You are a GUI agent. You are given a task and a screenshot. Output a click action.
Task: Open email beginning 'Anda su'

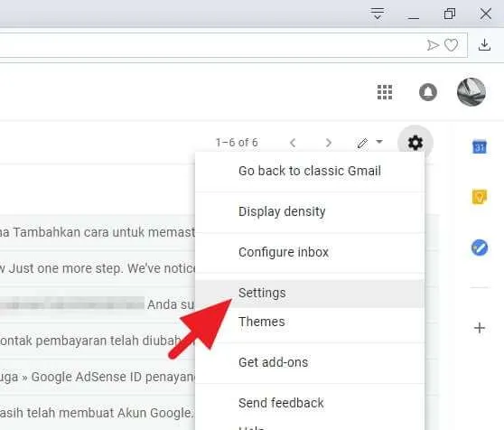pos(98,304)
